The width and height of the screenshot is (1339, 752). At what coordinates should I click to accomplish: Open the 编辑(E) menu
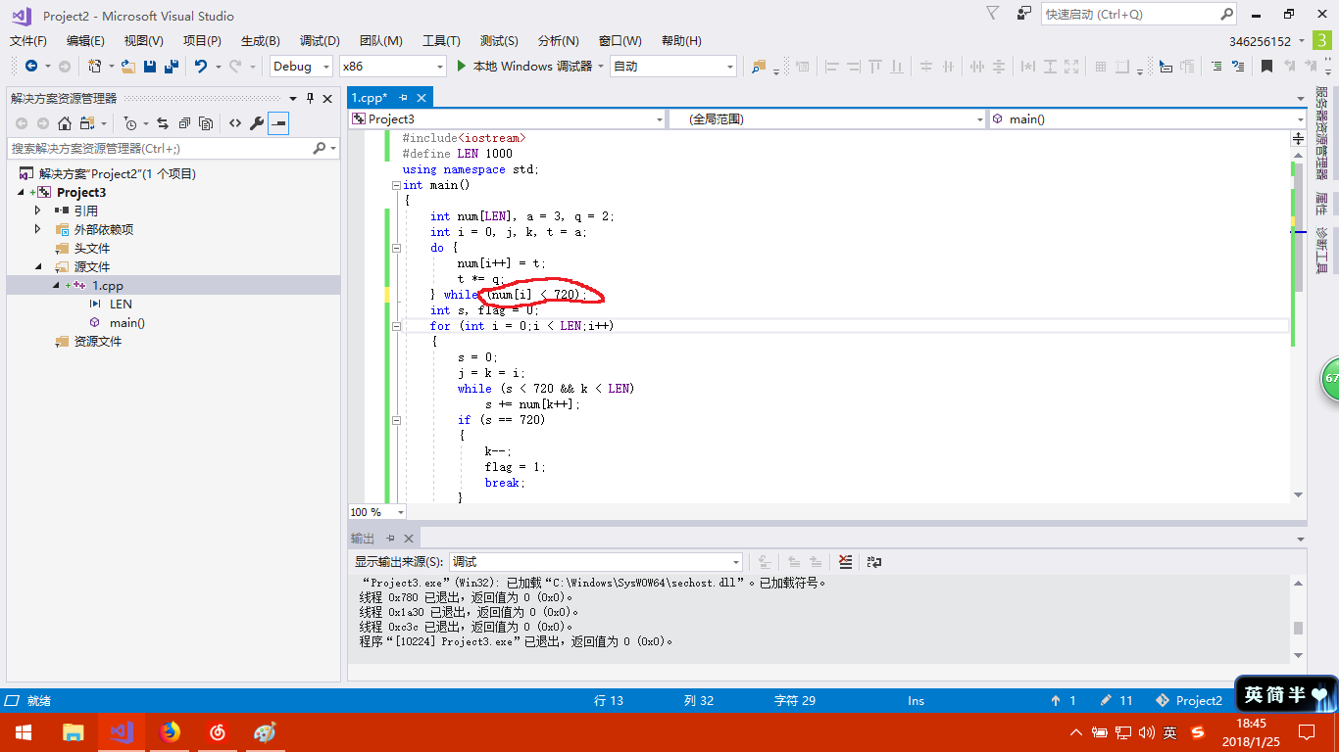(x=85, y=40)
